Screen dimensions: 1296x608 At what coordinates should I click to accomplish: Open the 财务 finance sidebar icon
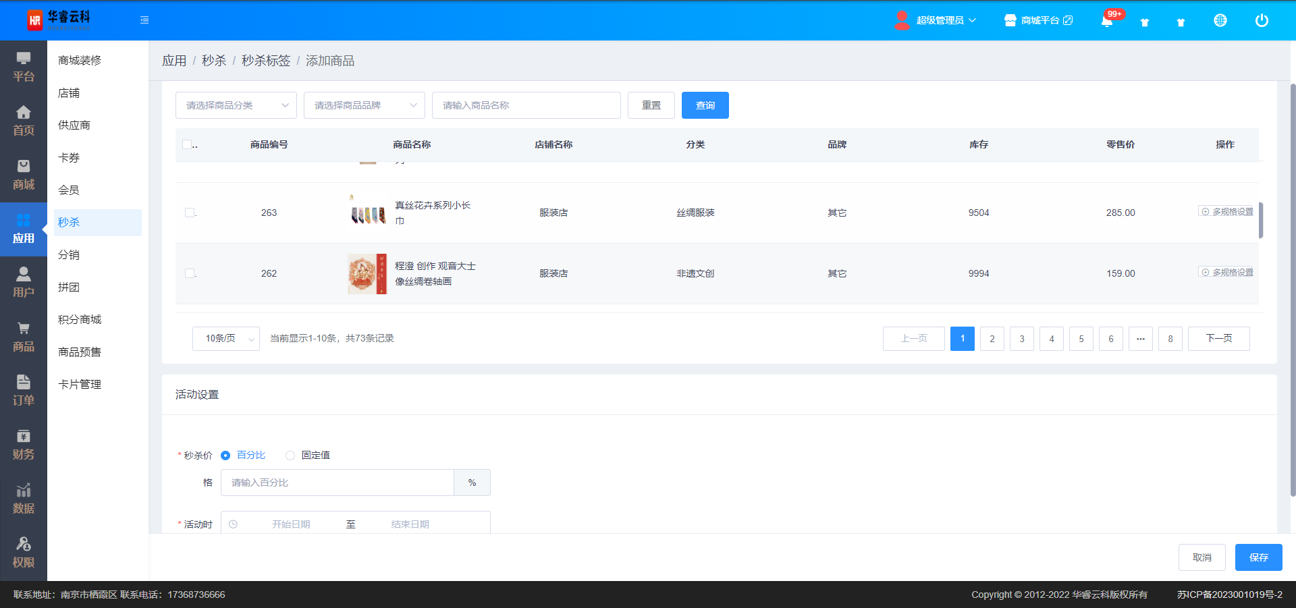[24, 445]
